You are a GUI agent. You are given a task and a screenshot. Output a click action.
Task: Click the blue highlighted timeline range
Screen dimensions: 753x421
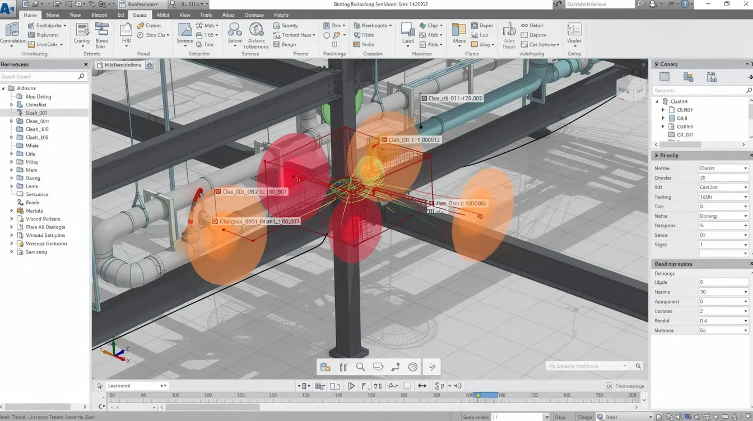pos(486,395)
